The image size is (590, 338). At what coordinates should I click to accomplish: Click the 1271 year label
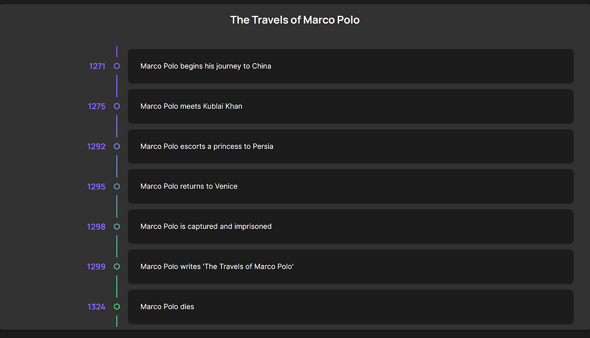pyautogui.click(x=97, y=66)
